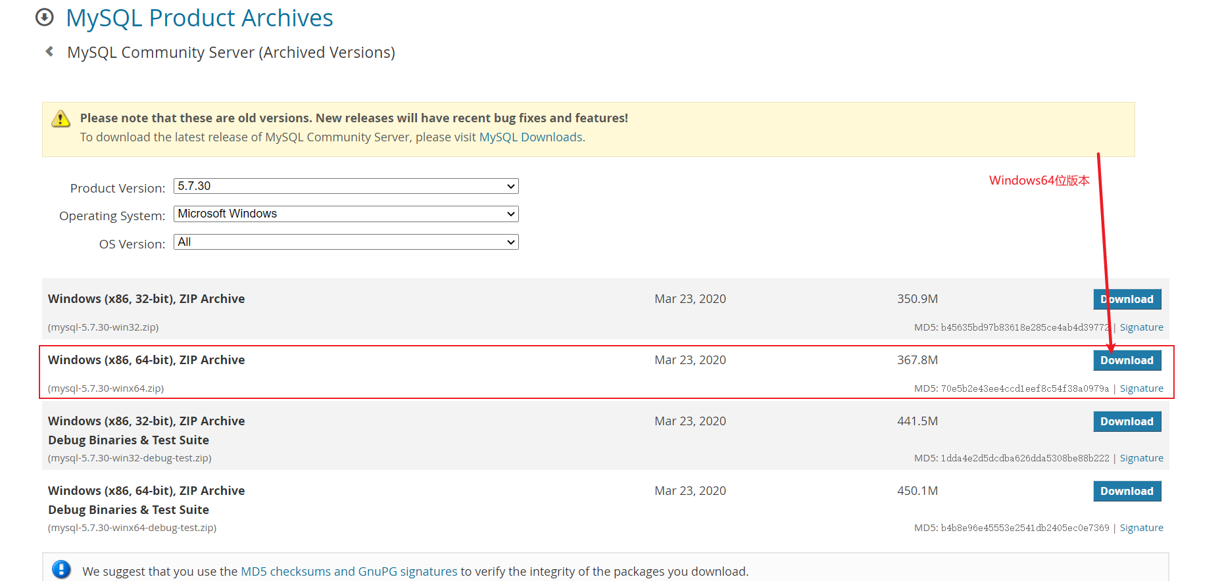Click the MD5 hash starting with b4b8e96e

pyautogui.click(x=1025, y=528)
